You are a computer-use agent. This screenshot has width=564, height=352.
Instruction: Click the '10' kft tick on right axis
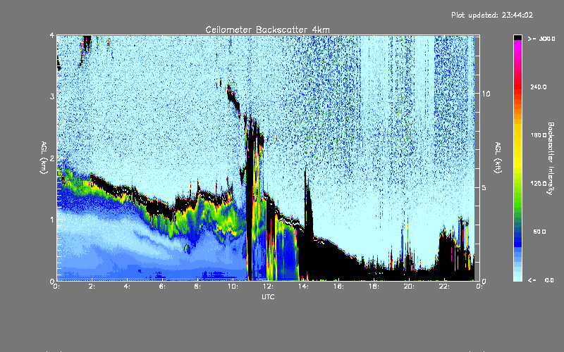486,94
